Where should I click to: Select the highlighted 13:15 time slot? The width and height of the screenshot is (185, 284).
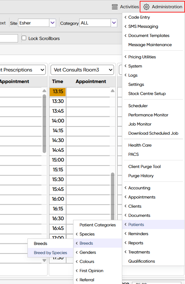coord(58,92)
